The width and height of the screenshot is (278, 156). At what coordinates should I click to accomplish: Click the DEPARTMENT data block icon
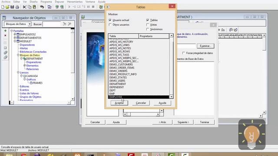click(x=24, y=59)
